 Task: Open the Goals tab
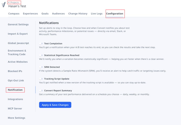pyautogui.click(x=45, y=13)
